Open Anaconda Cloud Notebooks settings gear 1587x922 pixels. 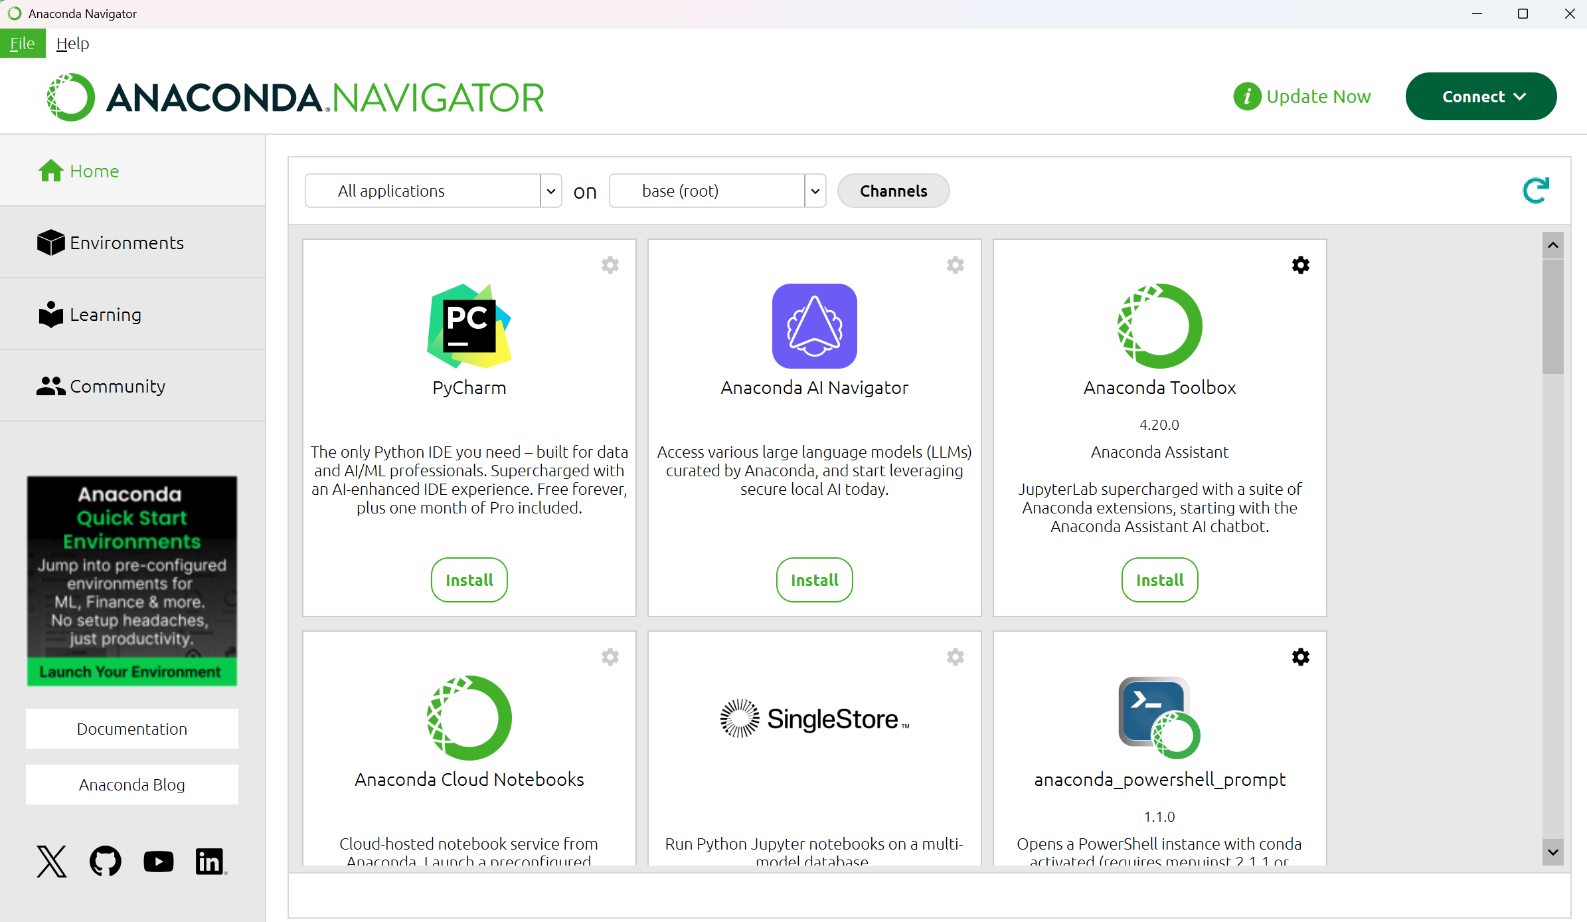[x=610, y=657]
